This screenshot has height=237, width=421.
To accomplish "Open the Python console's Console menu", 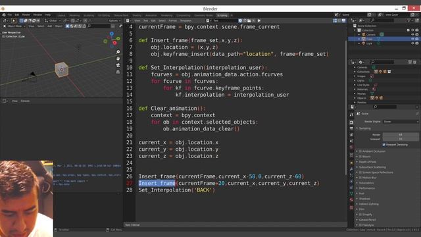I will 25,101.
